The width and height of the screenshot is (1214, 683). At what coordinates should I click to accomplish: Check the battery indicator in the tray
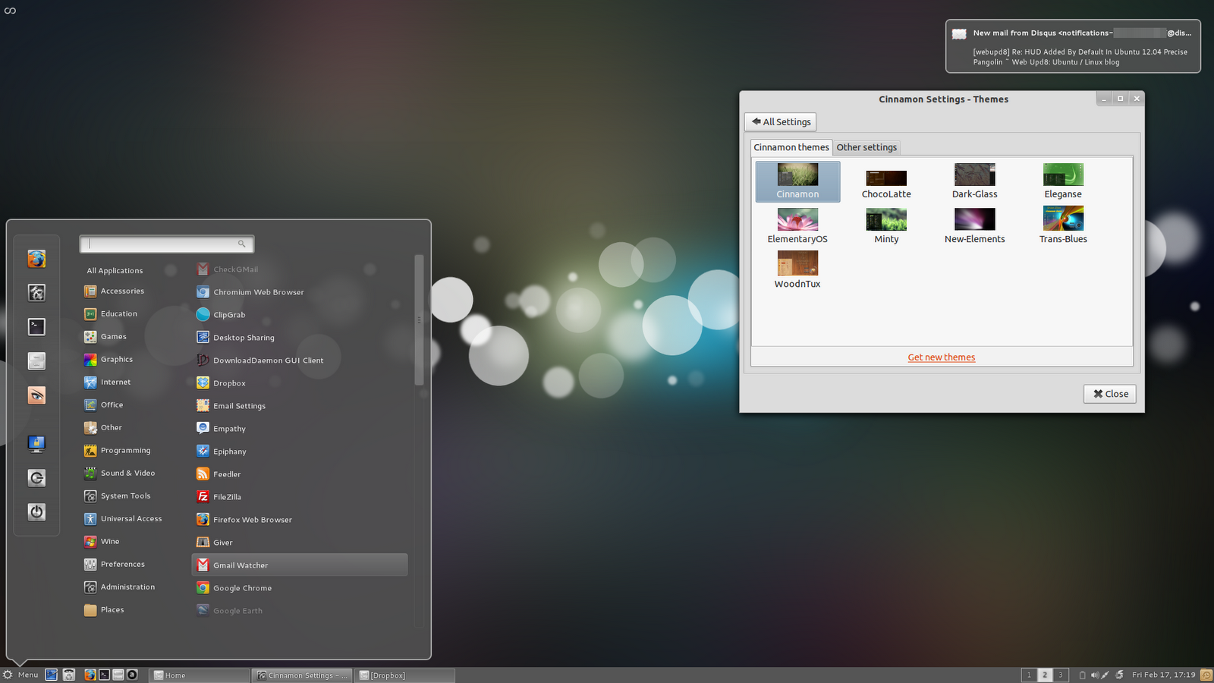pos(1083,675)
